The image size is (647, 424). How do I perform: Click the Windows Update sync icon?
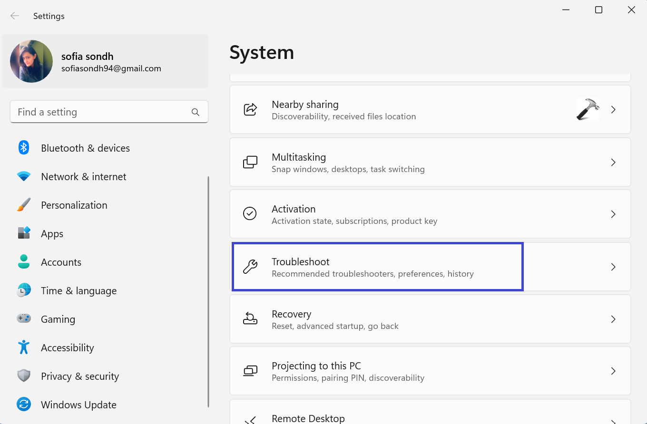pyautogui.click(x=24, y=405)
